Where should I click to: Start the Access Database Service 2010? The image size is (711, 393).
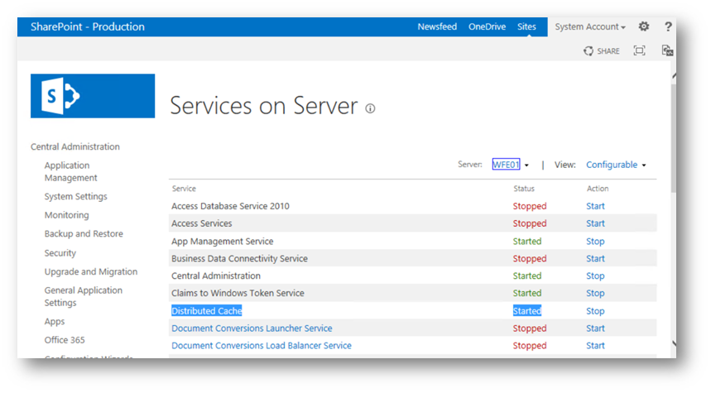595,206
